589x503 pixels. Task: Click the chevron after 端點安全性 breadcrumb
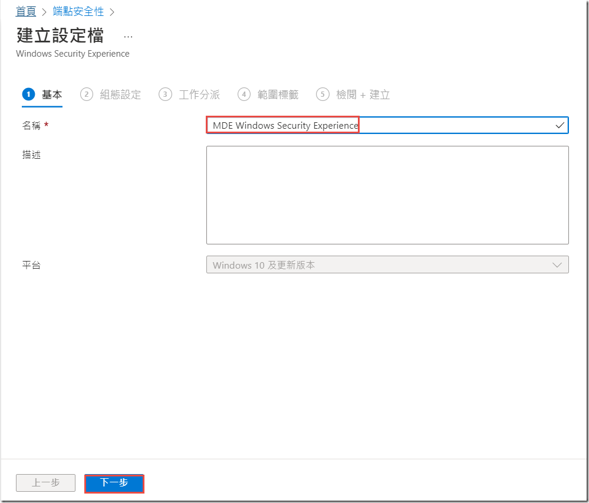112,12
